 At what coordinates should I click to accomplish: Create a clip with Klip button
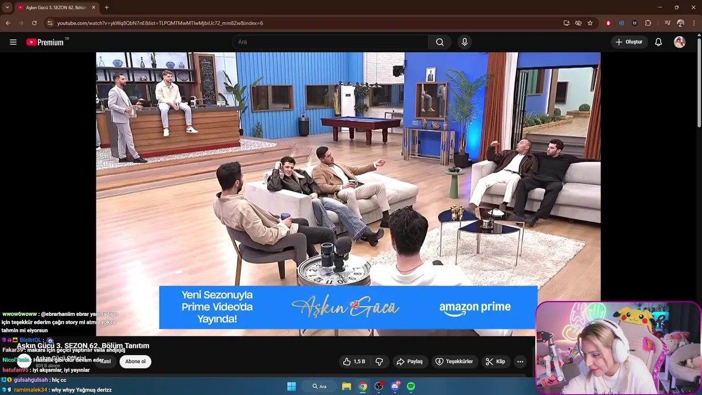pos(495,362)
